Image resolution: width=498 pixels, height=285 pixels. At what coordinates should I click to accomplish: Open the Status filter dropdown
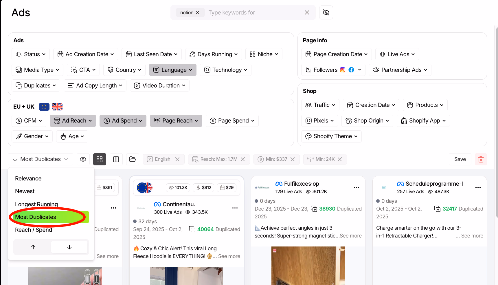click(31, 54)
